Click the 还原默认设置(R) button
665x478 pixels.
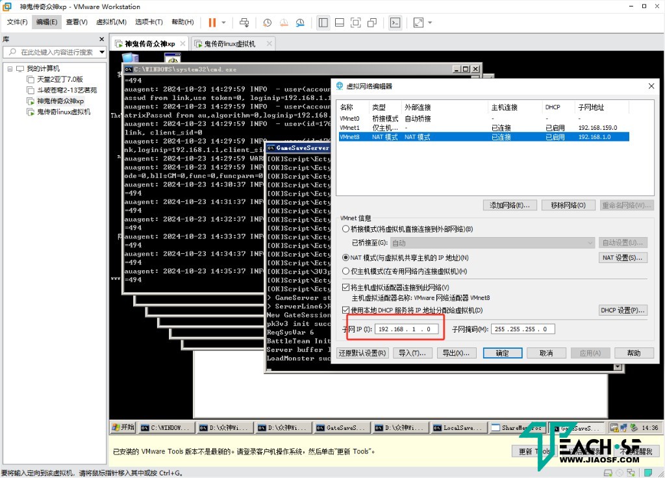coord(362,353)
